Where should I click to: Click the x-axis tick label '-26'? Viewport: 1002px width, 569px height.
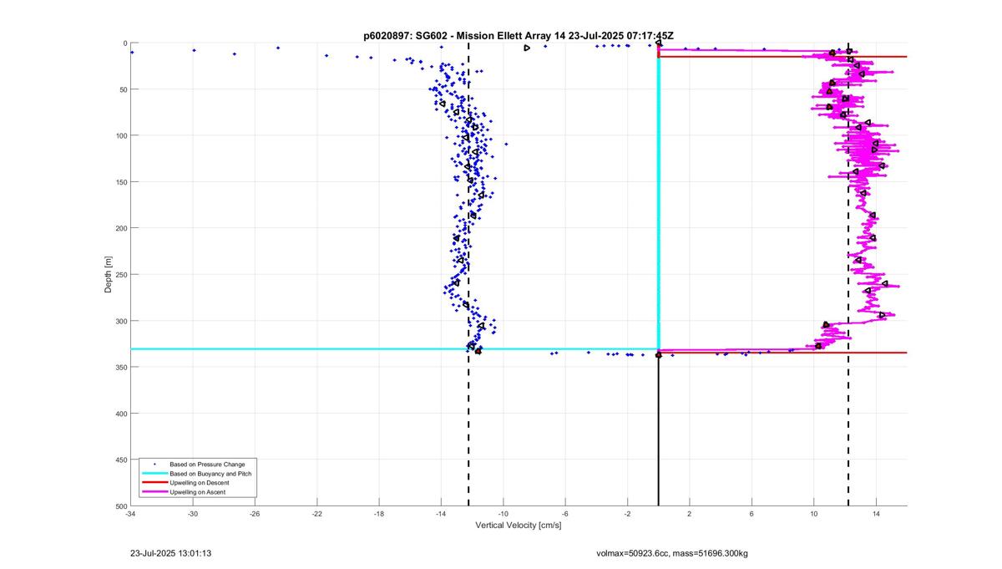[x=255, y=514]
